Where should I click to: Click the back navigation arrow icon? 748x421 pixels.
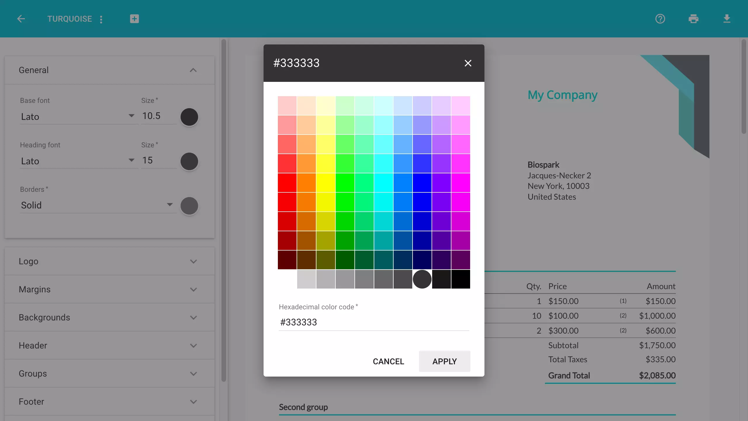coord(20,18)
